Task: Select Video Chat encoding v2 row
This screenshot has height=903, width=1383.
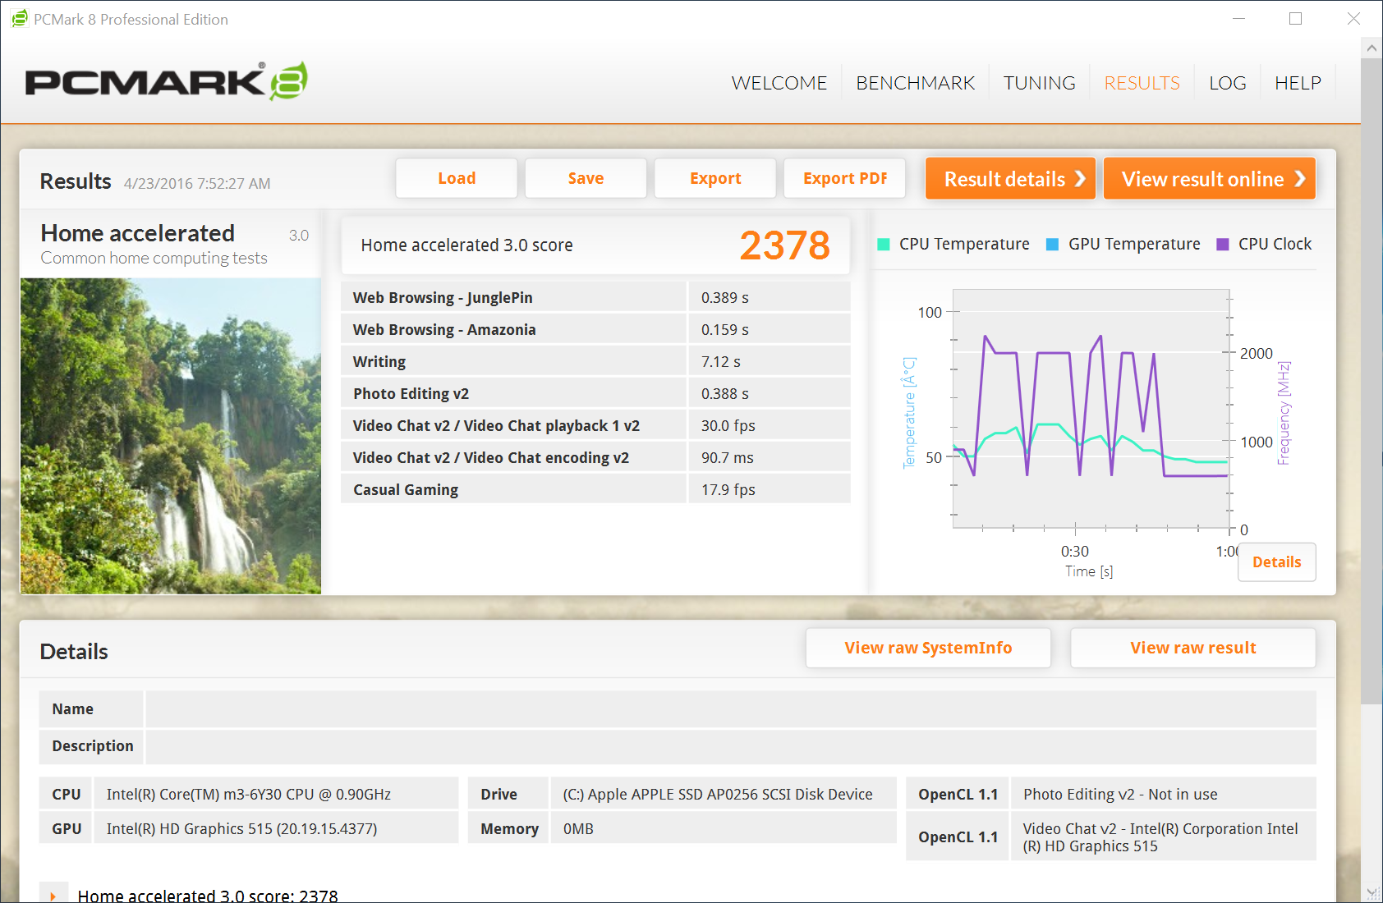Action: click(595, 457)
